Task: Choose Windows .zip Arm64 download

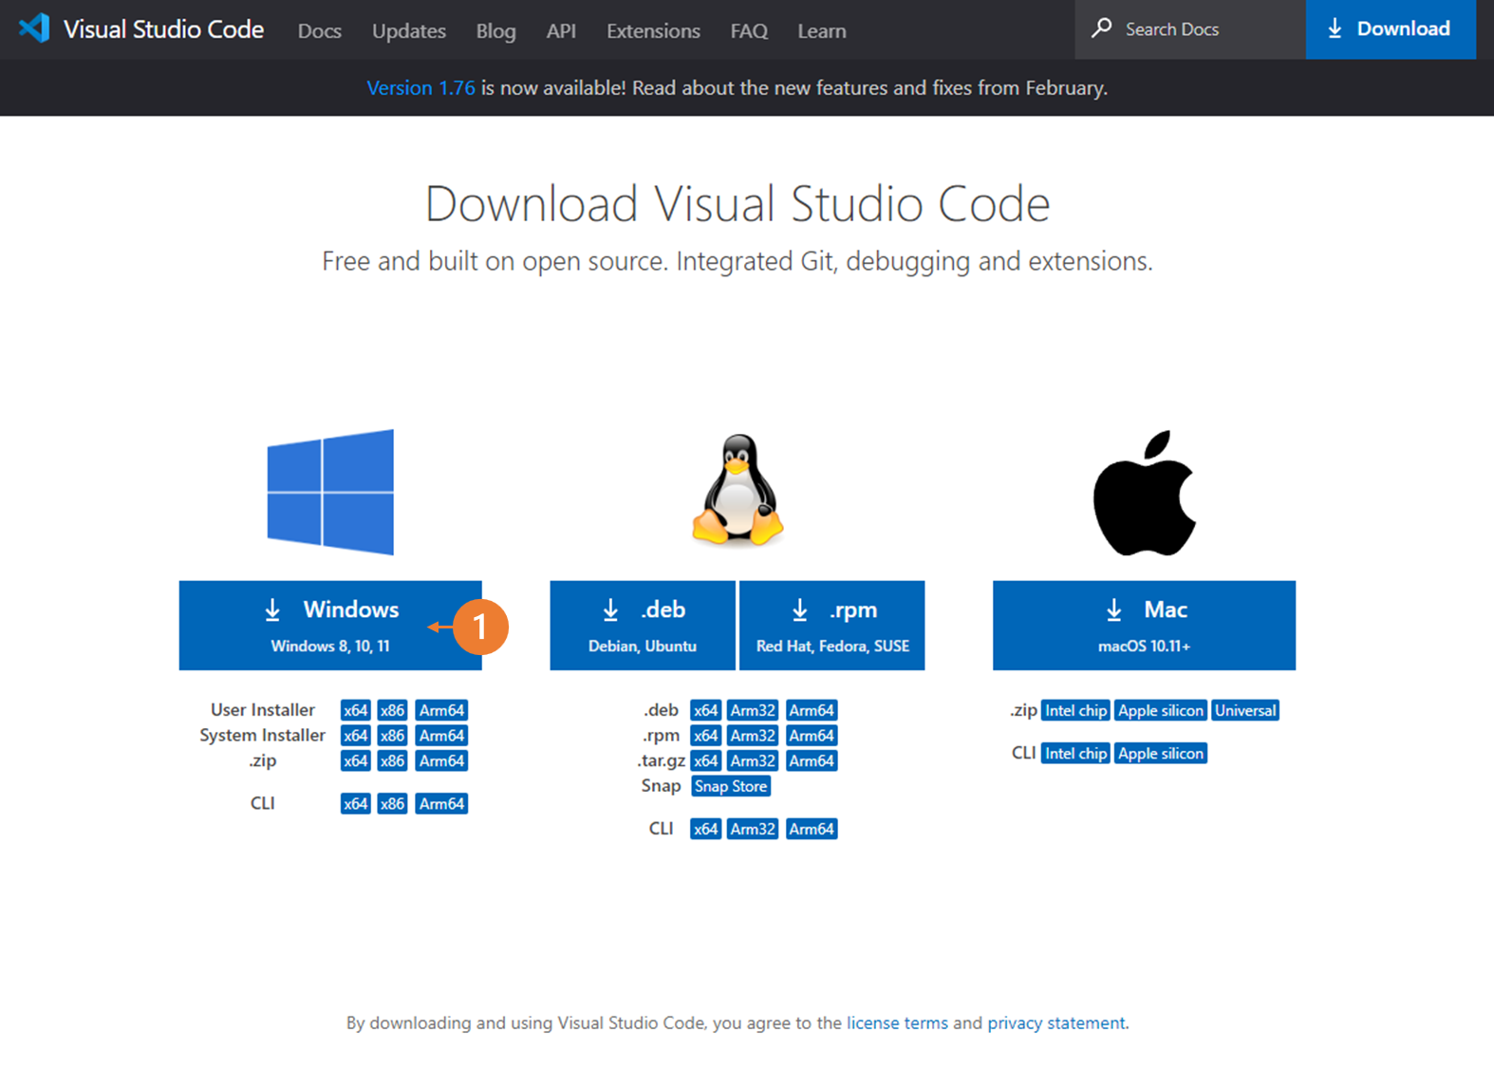Action: pyautogui.click(x=441, y=760)
